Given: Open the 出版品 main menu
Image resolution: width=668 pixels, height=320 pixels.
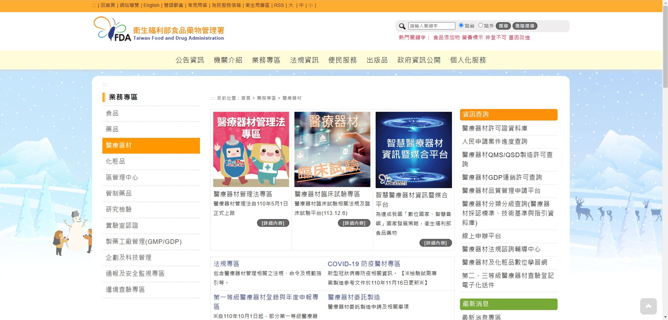Looking at the screenshot, I should pos(377,60).
